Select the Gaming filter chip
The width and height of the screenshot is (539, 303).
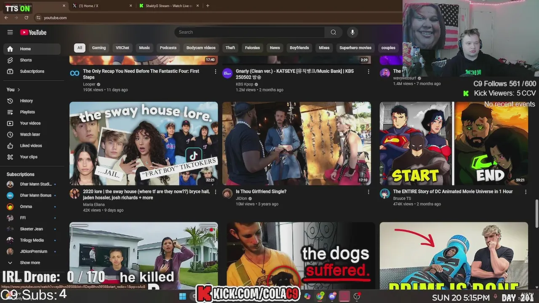click(99, 48)
